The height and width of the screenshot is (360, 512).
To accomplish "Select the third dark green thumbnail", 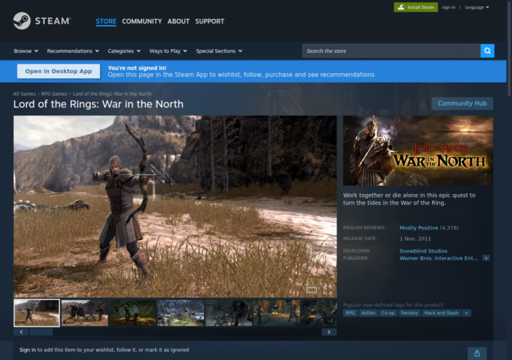I will click(x=132, y=313).
